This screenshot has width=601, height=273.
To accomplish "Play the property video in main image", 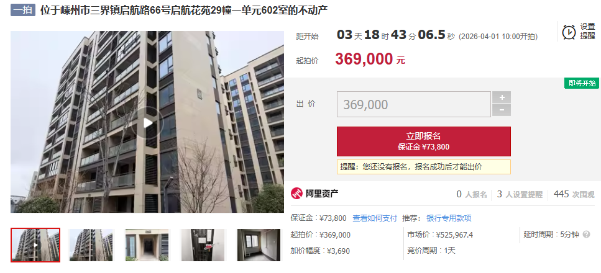I will [147, 123].
